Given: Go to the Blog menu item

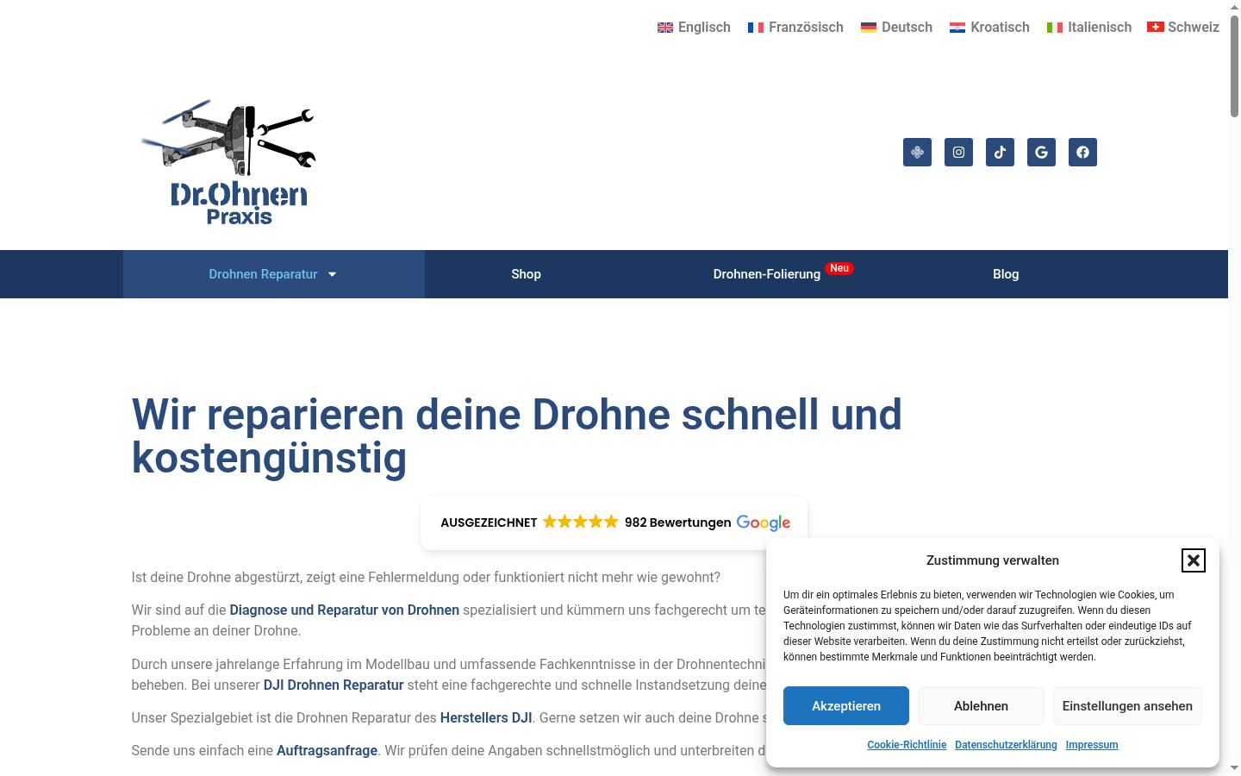Looking at the screenshot, I should pos(1006,274).
